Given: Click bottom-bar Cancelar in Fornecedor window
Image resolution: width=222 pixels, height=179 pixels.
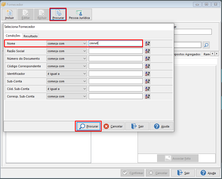Looking at the screenshot, I should (x=158, y=173).
